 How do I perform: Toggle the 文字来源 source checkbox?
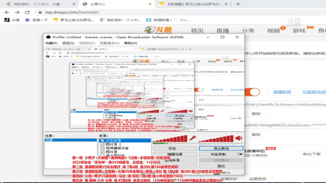(102, 140)
